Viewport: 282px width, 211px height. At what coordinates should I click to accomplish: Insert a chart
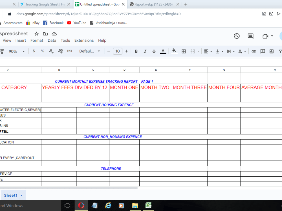[272, 51]
